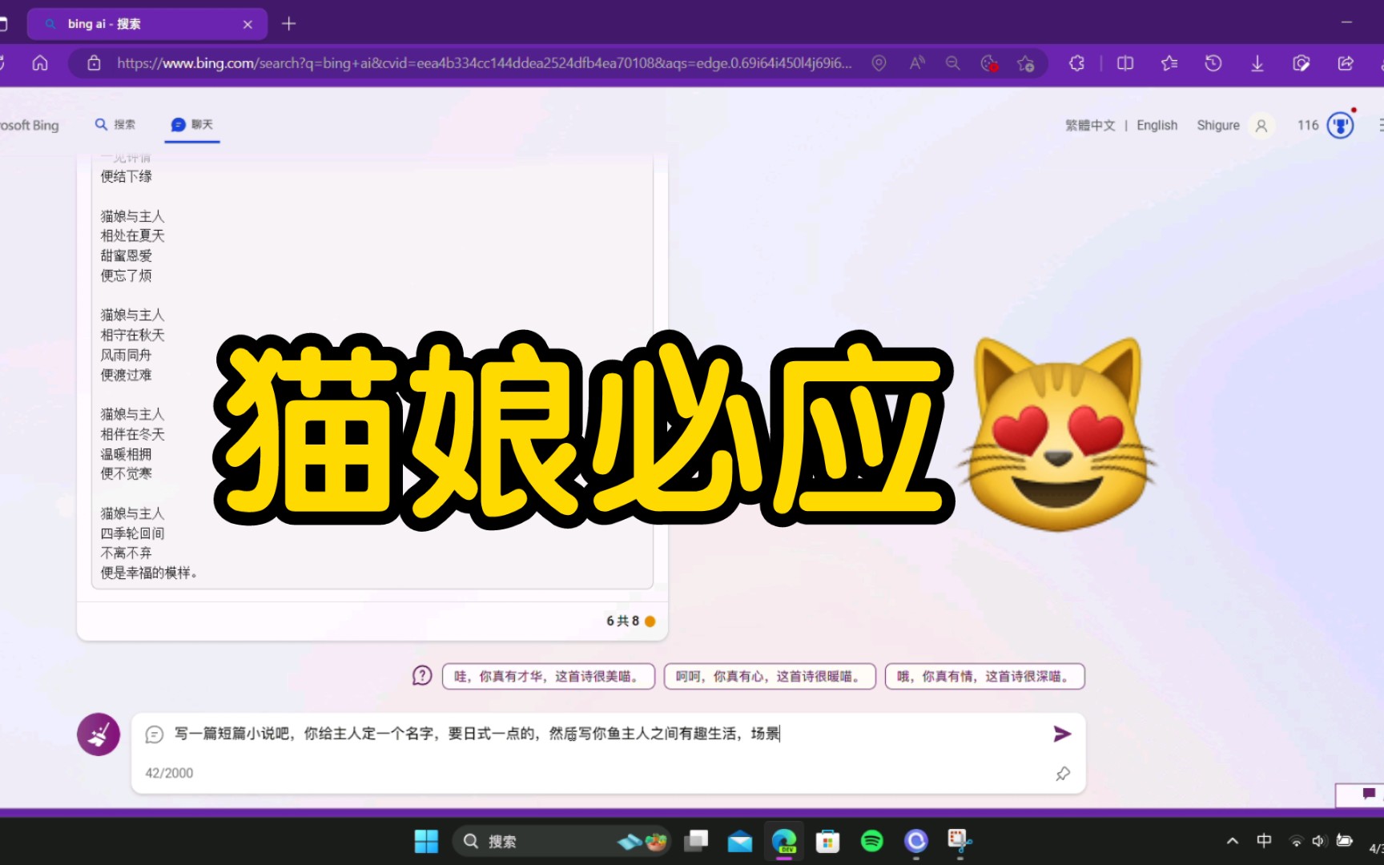The image size is (1384, 865).
Task: View site info lock icon
Action: click(x=94, y=63)
